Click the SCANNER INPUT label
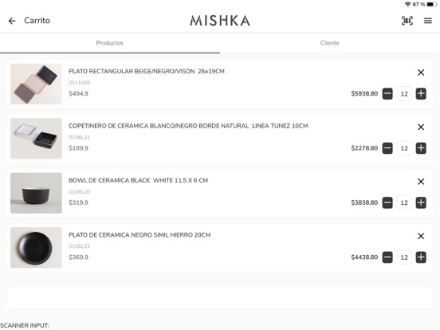The image size is (440, 330). [25, 325]
